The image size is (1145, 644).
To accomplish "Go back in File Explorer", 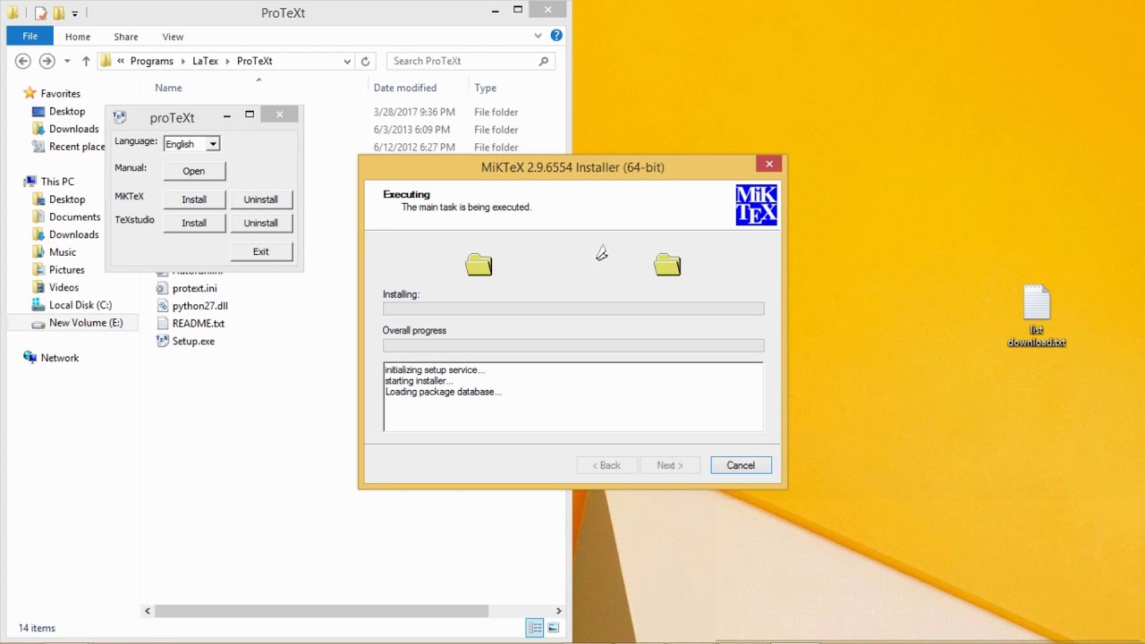I will (23, 61).
